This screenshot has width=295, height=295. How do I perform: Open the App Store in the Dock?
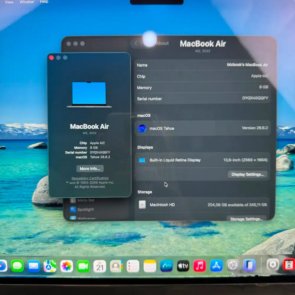[216, 265]
